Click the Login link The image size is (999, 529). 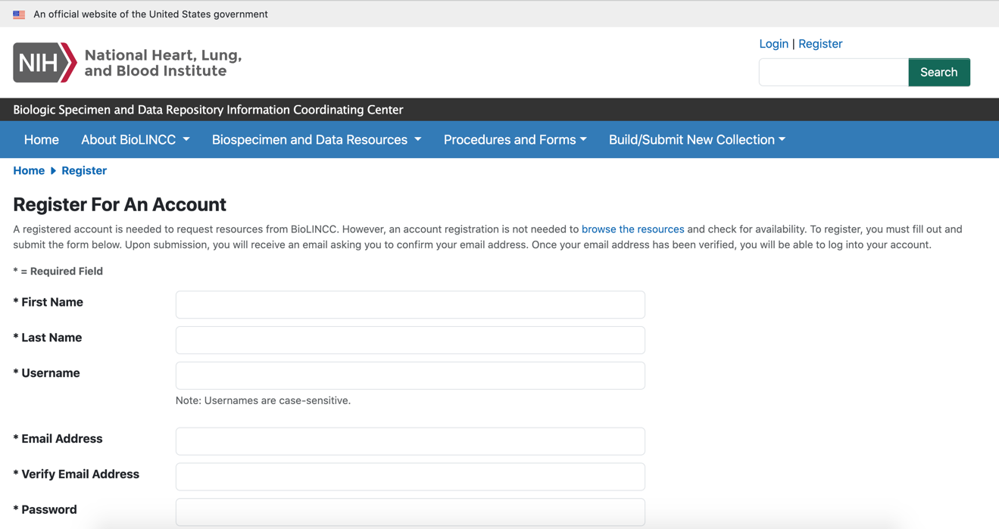[773, 44]
